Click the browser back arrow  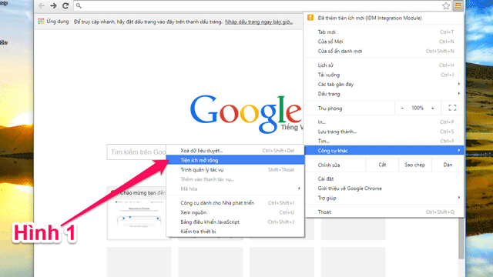coord(41,5)
